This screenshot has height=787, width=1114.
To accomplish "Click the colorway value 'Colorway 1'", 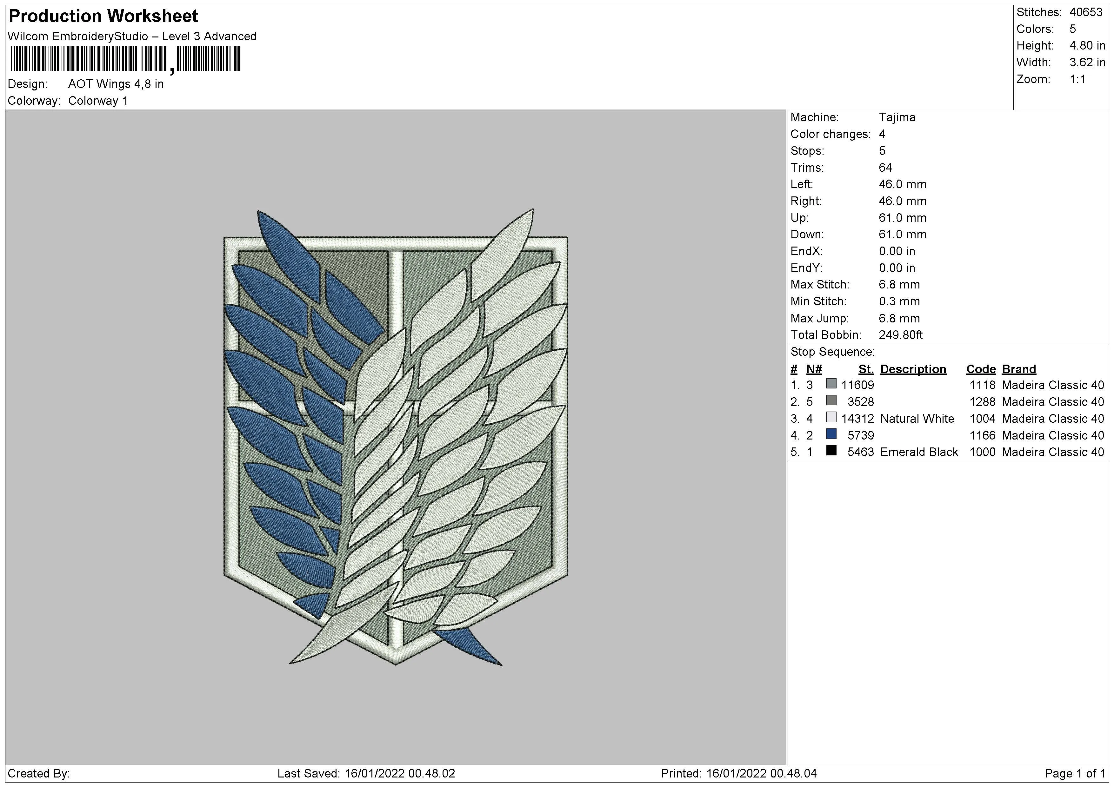I will (x=98, y=101).
